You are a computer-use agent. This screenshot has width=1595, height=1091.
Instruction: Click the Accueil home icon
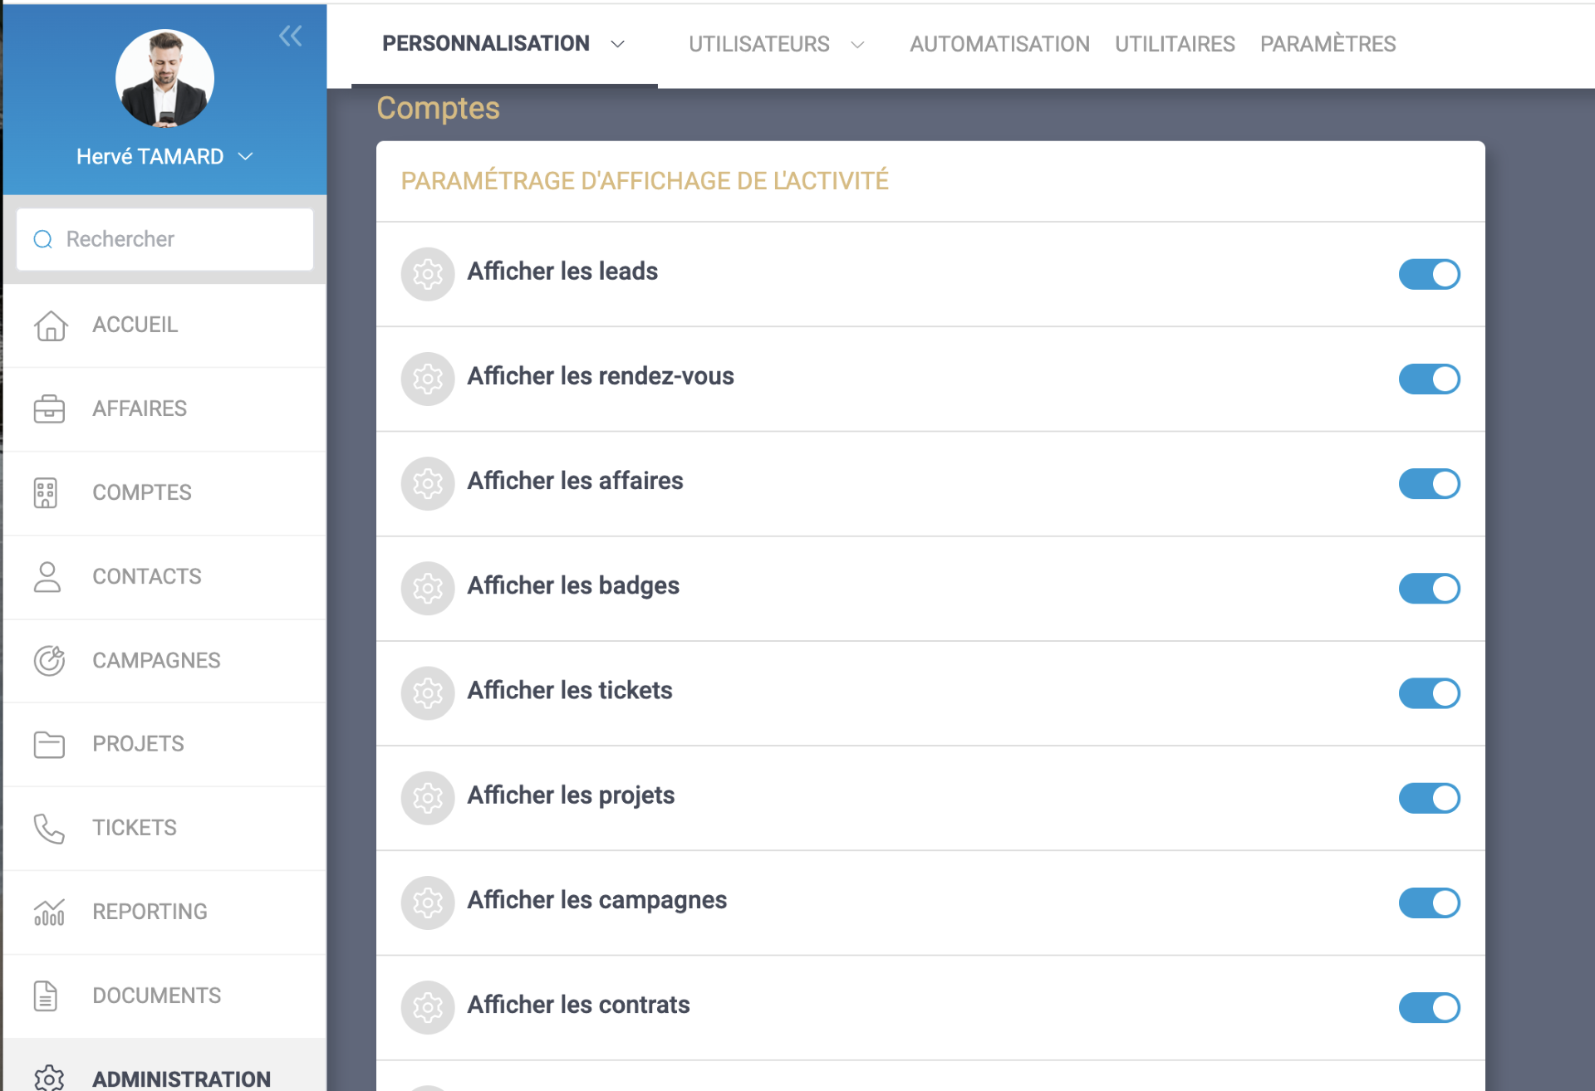tap(50, 325)
